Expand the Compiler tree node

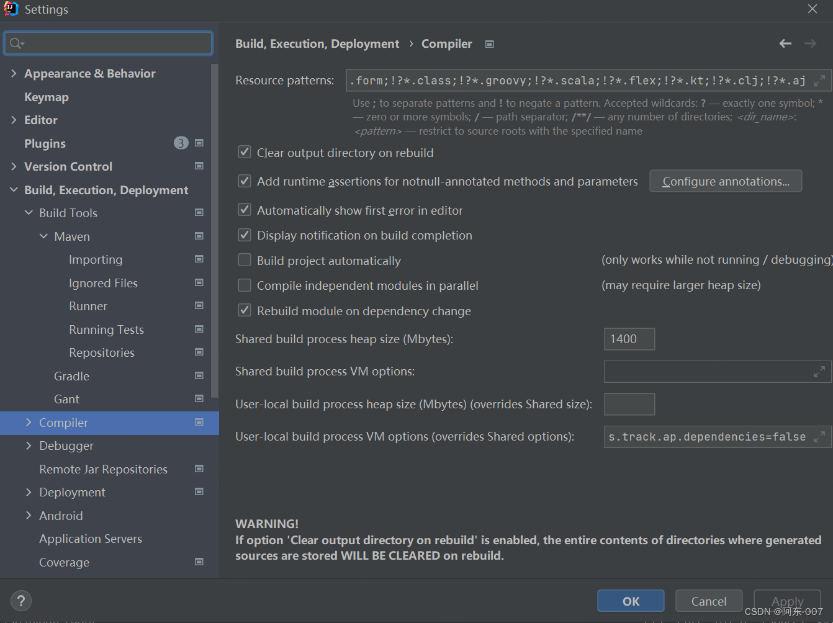point(29,423)
